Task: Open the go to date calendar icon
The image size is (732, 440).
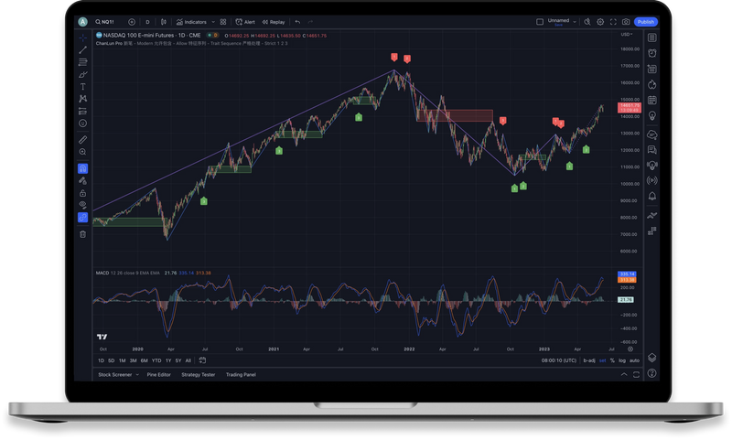Action: pos(202,360)
